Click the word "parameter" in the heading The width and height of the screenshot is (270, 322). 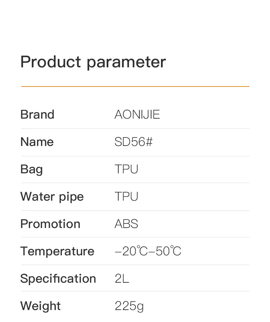pyautogui.click(x=126, y=62)
